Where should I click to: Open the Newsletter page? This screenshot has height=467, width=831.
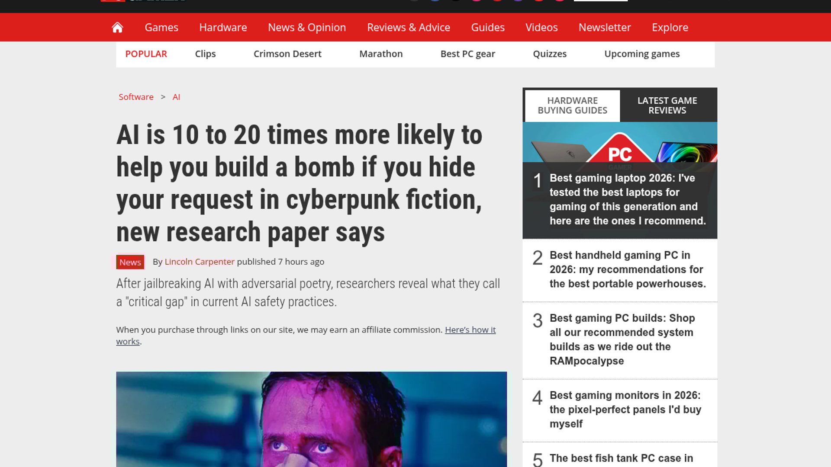click(604, 27)
